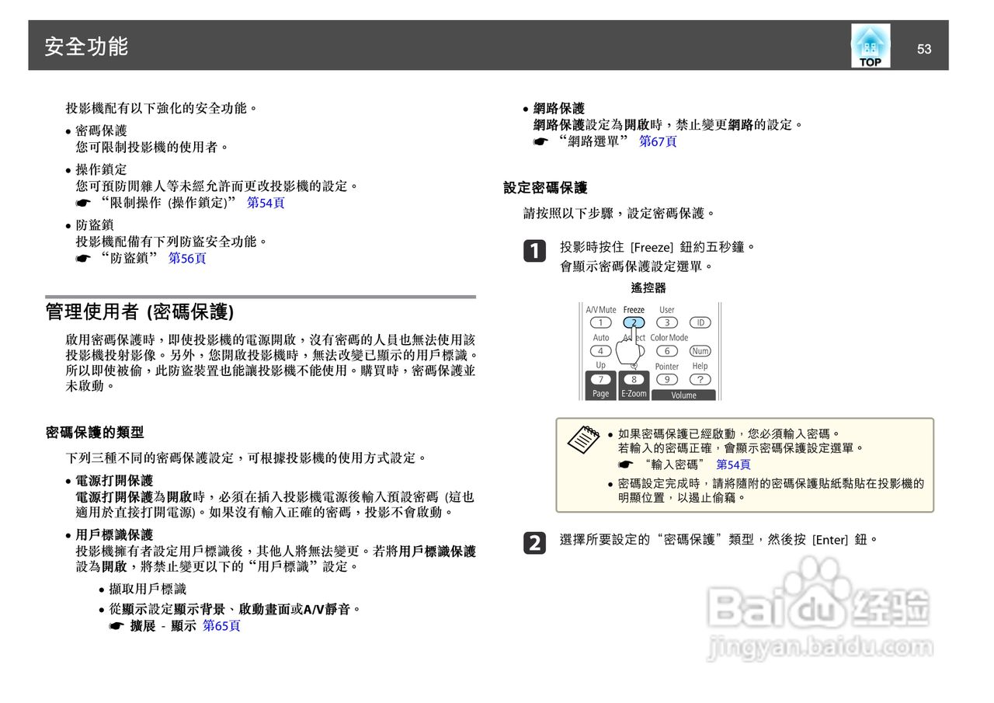Open the 第54頁 link after 輸入密碼

(733, 465)
